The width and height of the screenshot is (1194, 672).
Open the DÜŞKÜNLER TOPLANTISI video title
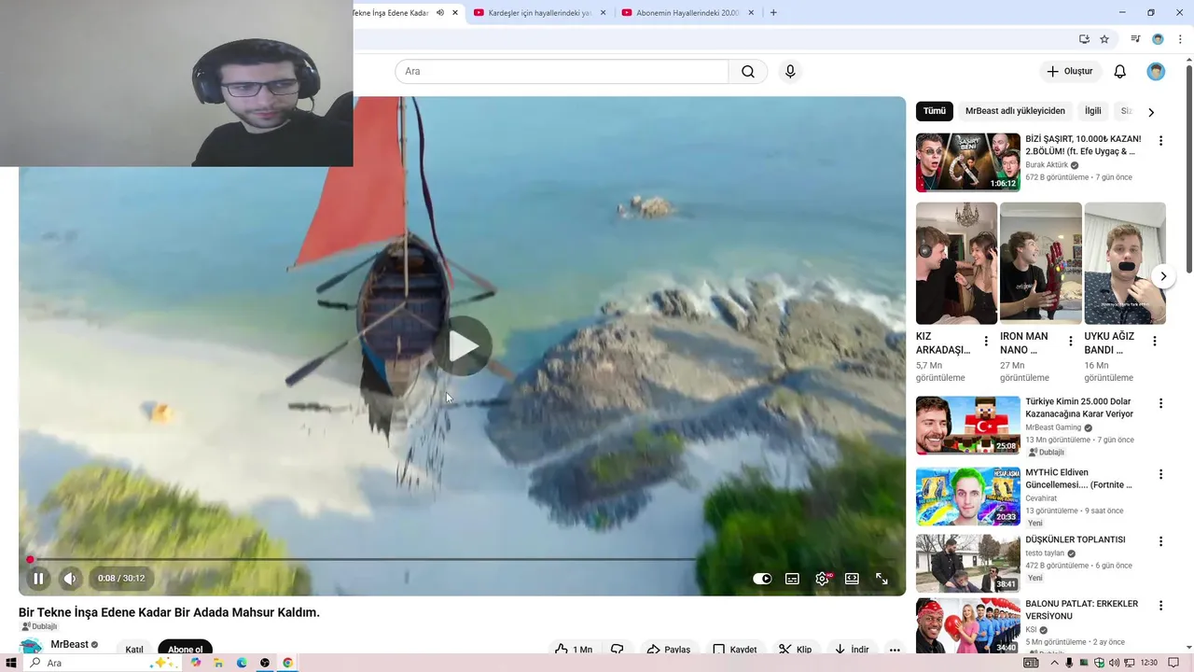pos(1076,539)
